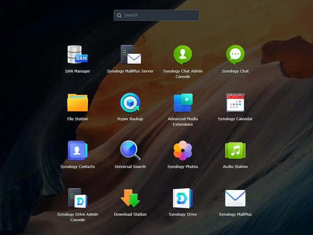Screen dimensions: 313x235
Task: Click the "Synology Photos" label
Action: click(x=183, y=167)
